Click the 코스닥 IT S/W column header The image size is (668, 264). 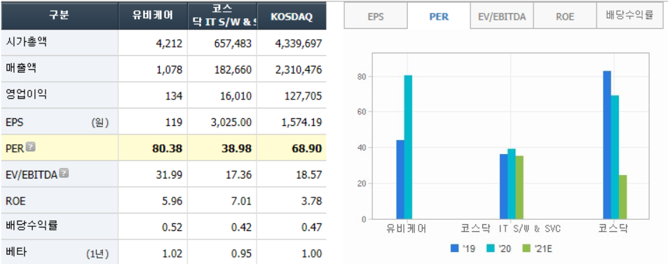(222, 15)
